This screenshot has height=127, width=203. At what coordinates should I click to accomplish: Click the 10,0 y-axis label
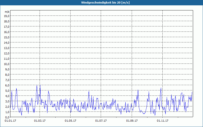tap(7, 64)
